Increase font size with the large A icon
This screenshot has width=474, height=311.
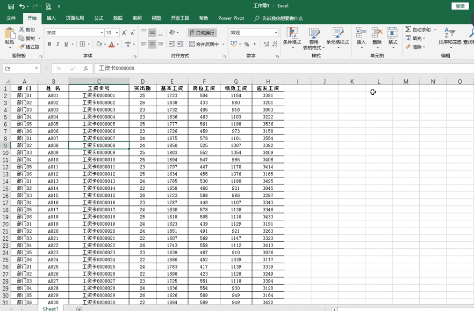pos(124,33)
